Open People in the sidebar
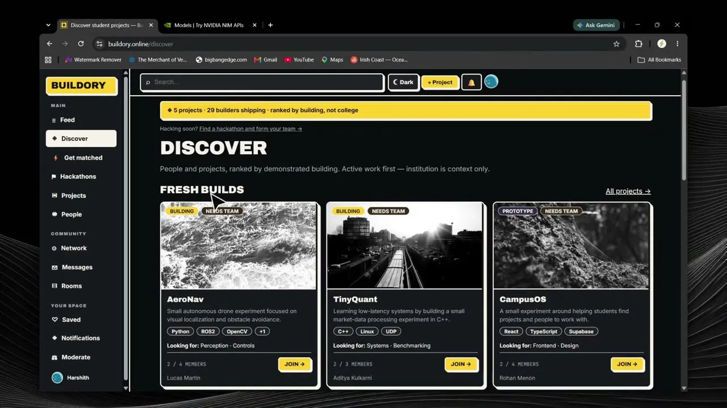The height and width of the screenshot is (408, 727). [x=81, y=214]
